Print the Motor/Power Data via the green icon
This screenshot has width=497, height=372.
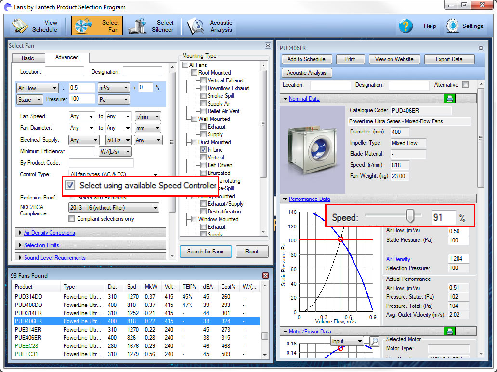[449, 332]
